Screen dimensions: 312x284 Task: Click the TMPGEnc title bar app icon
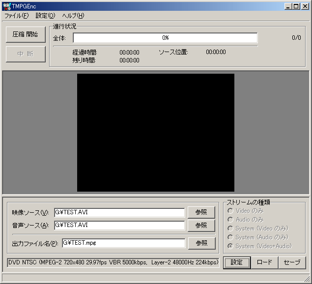[x=7, y=6]
